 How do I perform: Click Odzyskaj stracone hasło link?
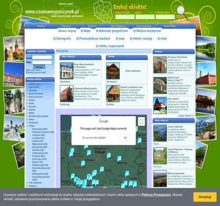36,72
